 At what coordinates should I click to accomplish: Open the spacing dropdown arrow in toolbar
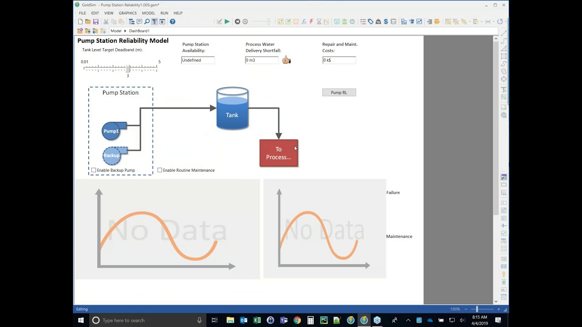point(494,21)
